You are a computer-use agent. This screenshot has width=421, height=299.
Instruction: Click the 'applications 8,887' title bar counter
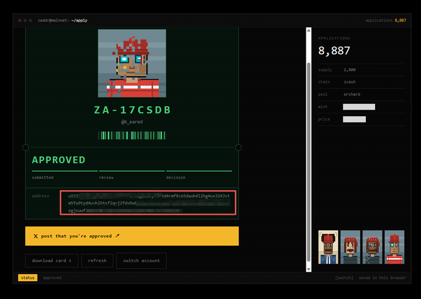click(386, 20)
